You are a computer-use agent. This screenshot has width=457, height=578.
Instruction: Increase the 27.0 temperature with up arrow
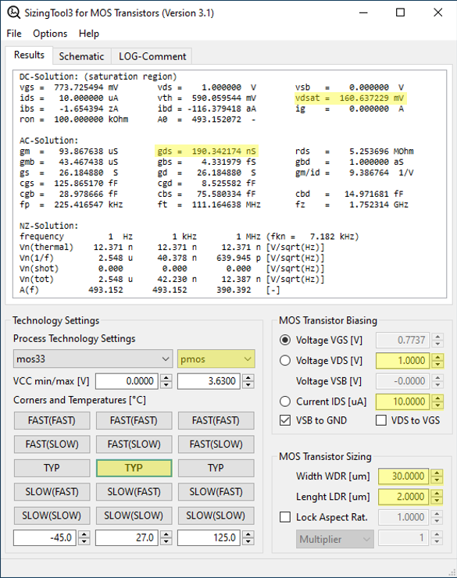coord(166,534)
